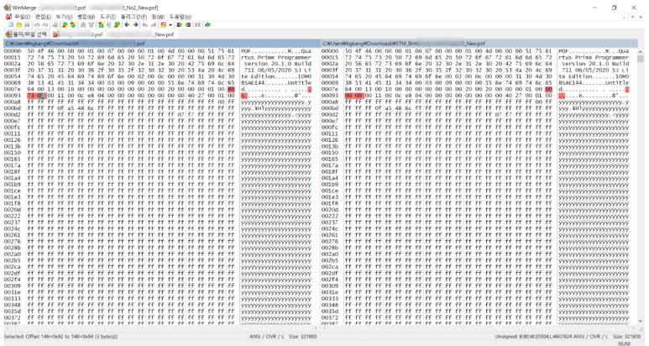Click the document icon left of 파일 menu
This screenshot has height=346, width=649.
[8, 17]
